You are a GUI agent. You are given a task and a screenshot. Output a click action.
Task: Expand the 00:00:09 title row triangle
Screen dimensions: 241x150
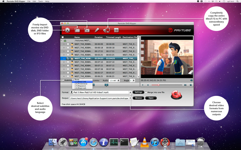(64, 44)
